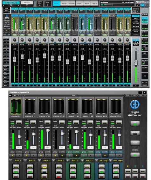Click the pan knob on channel 5
Image resolution: width=151 pixels, height=180 pixels.
click(x=45, y=40)
